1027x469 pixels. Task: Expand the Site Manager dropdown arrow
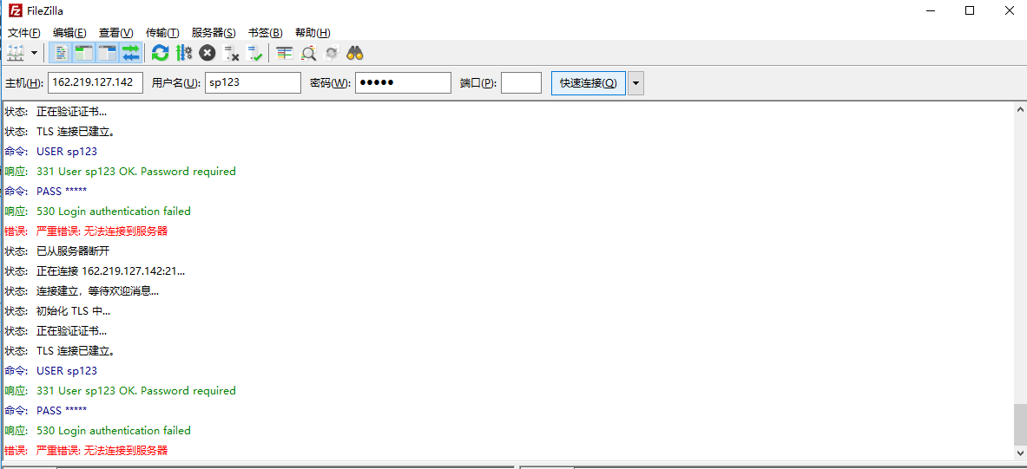[x=33, y=54]
